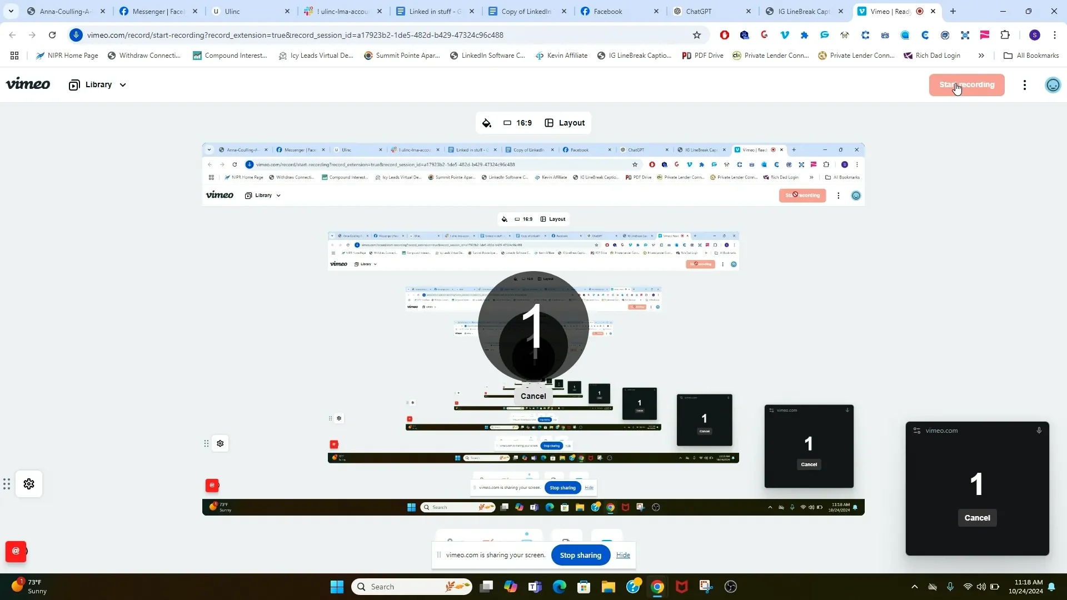
Task: Bookmark this page with star icon
Action: (x=697, y=35)
